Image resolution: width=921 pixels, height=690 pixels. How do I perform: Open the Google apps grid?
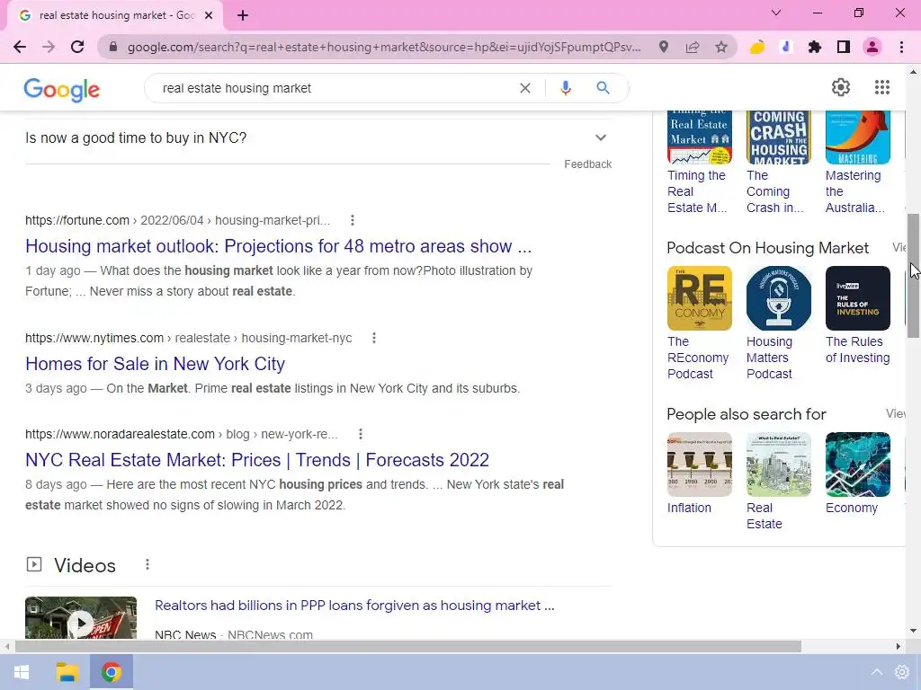(x=881, y=87)
